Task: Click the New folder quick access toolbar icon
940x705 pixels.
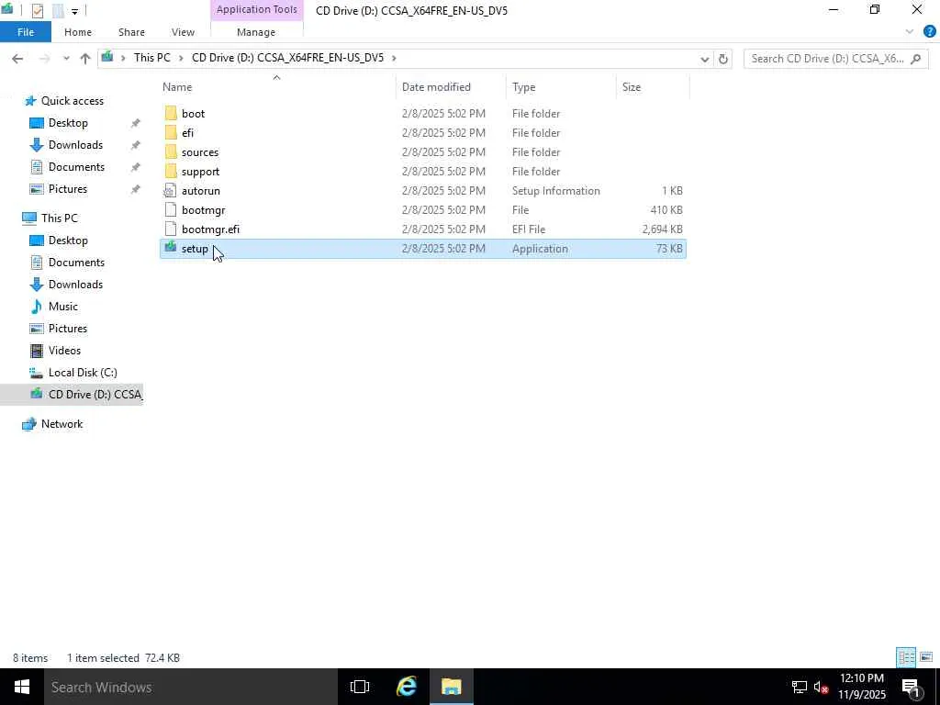Action: pos(58,10)
